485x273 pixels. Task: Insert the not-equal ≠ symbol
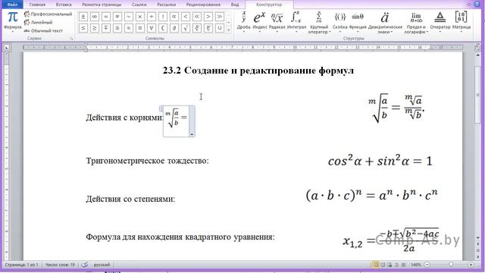coord(117,17)
